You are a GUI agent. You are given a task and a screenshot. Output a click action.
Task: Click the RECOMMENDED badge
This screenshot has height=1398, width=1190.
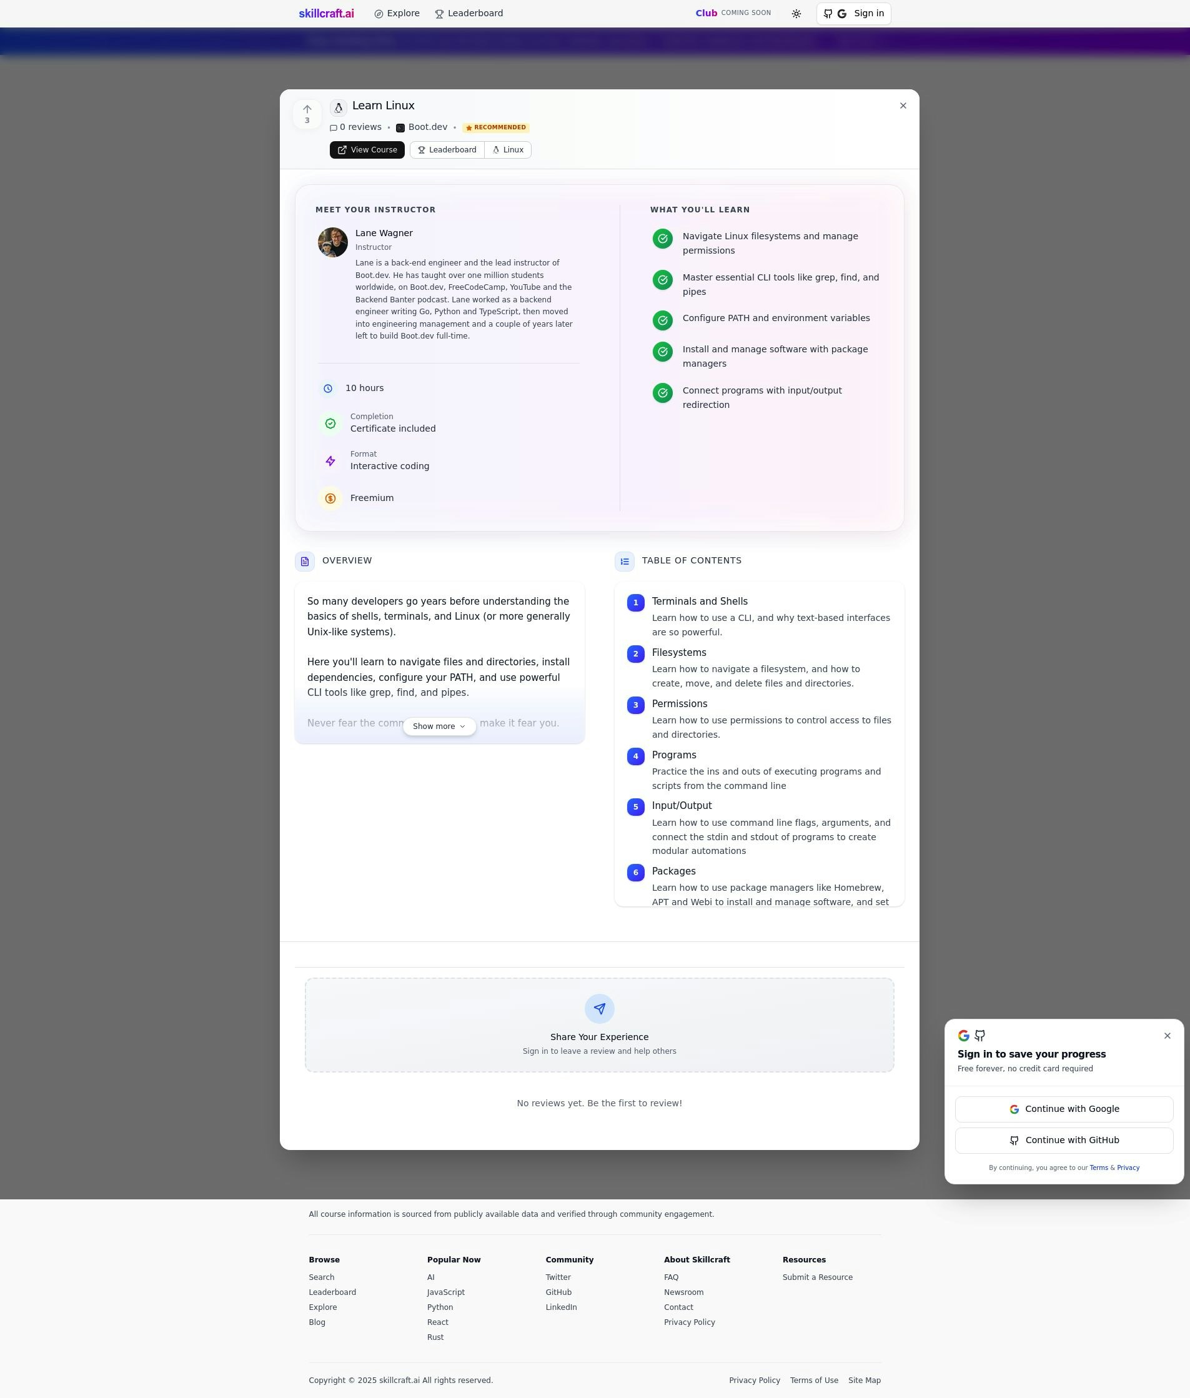pos(496,127)
